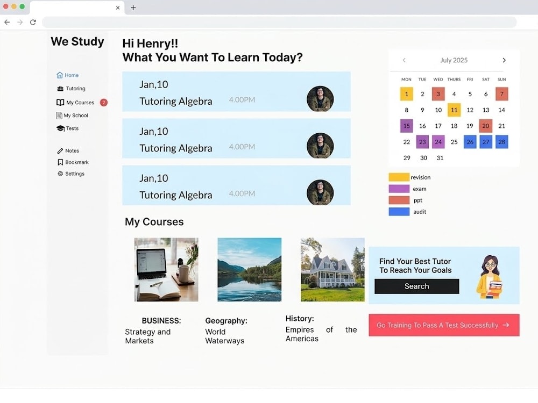
Task: Close the current browser tab
Action: click(x=118, y=8)
